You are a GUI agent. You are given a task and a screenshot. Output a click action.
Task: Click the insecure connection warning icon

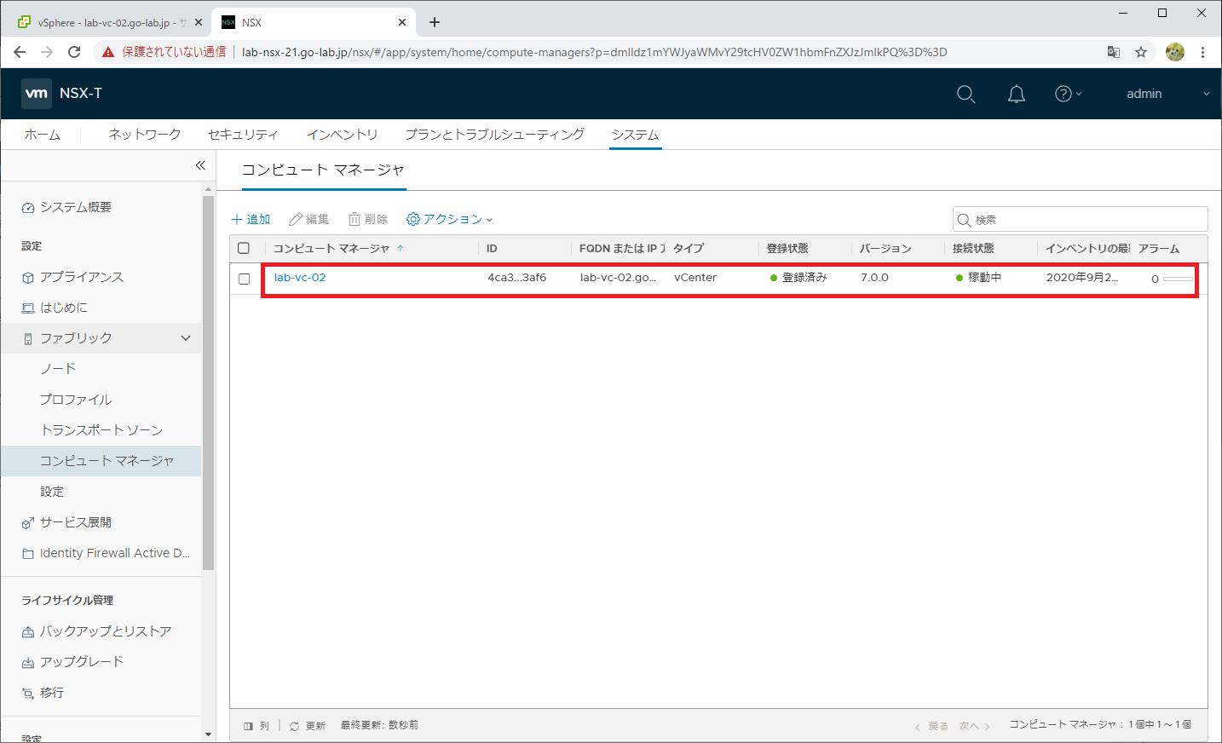click(x=108, y=52)
